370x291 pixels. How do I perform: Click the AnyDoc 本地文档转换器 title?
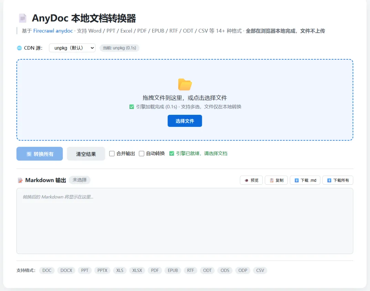coord(84,18)
